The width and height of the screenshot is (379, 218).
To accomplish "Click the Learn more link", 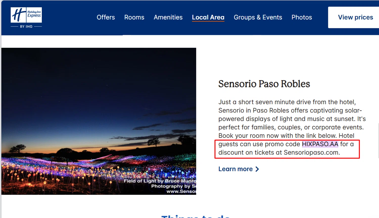I will point(239,169).
